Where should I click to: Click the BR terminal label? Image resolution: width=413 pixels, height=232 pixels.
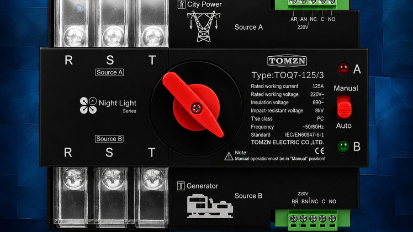tap(295, 202)
